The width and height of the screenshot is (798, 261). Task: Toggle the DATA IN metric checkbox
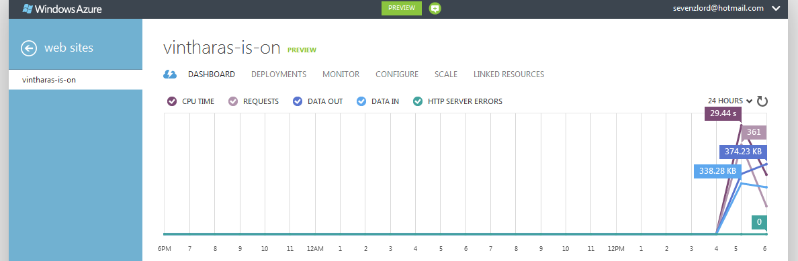pyautogui.click(x=361, y=101)
